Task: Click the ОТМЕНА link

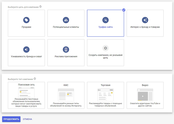Action: [28, 119]
